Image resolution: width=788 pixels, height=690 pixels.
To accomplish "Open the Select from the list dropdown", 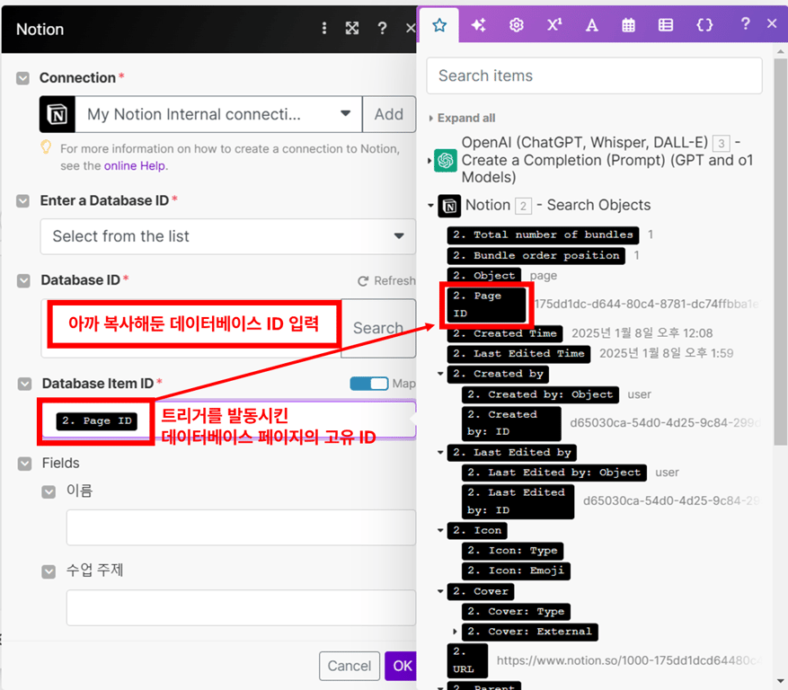I will coord(227,236).
